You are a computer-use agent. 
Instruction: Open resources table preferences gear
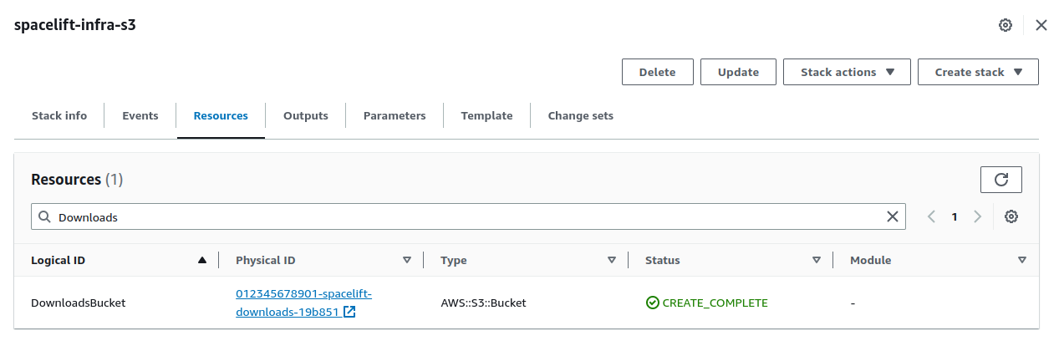coord(1011,217)
